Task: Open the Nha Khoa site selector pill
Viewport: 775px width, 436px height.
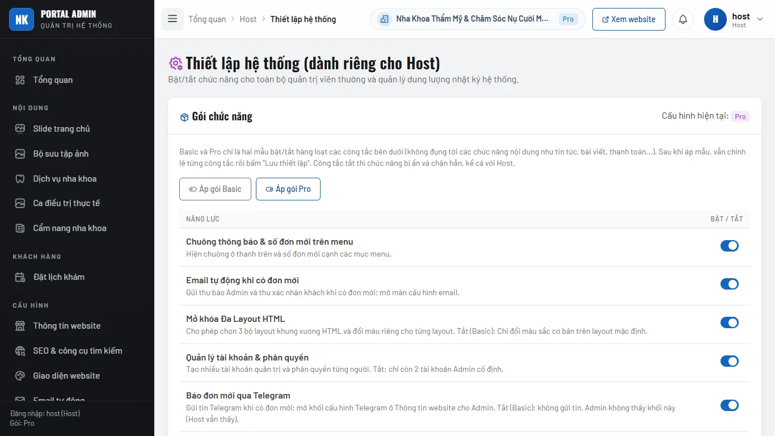Action: pos(478,19)
